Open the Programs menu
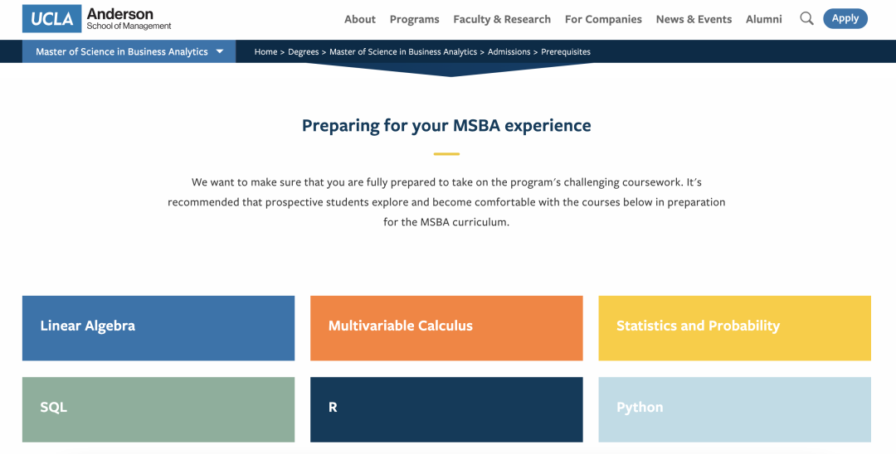This screenshot has width=896, height=454. pyautogui.click(x=414, y=19)
